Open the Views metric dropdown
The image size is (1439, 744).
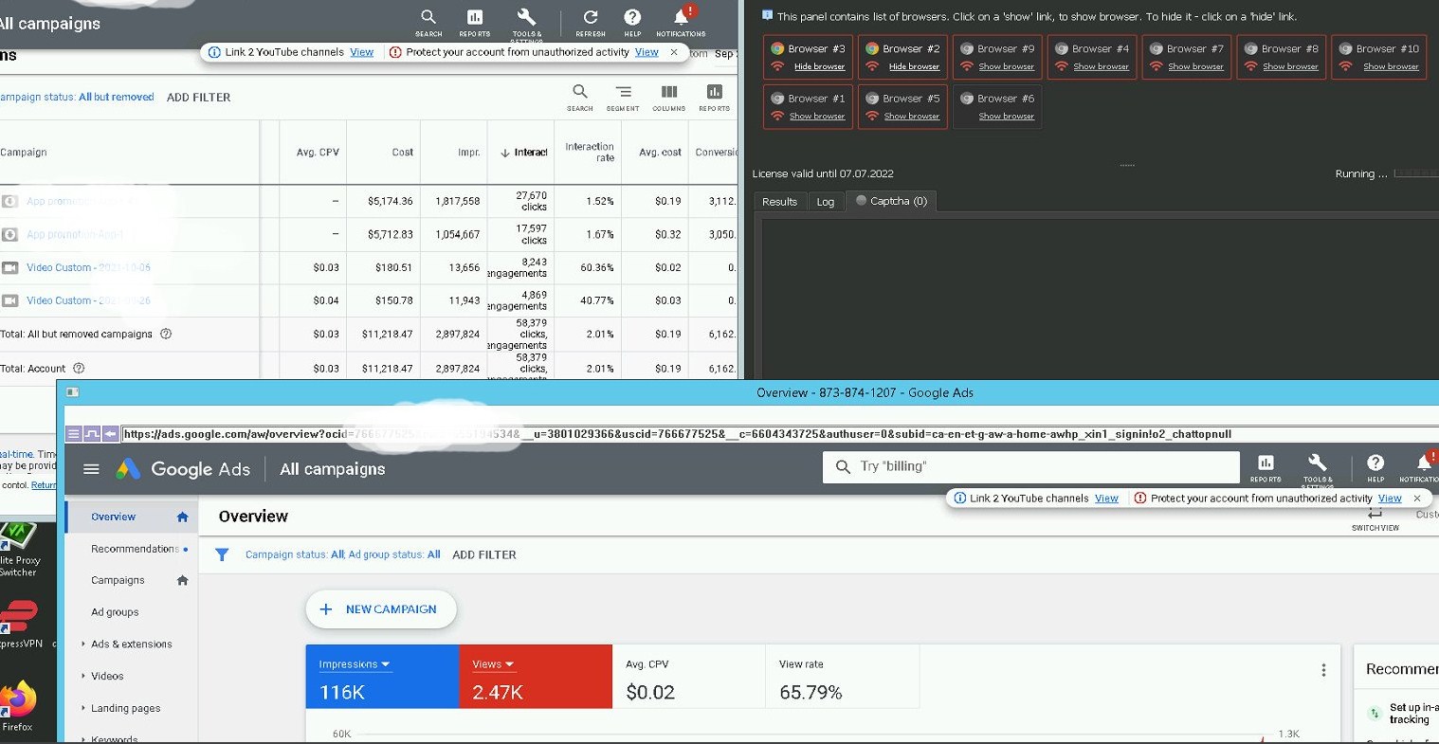(493, 664)
